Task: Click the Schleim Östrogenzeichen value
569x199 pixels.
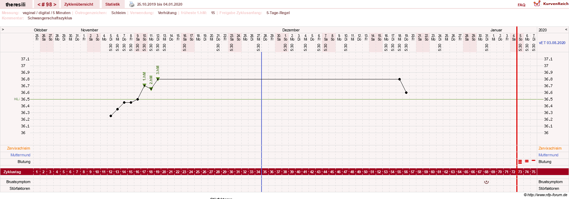Action: click(118, 13)
